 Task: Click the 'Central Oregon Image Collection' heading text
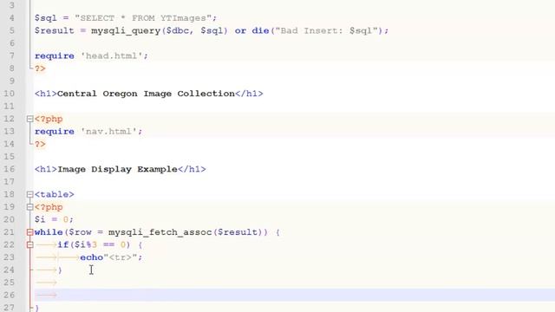tap(146, 94)
